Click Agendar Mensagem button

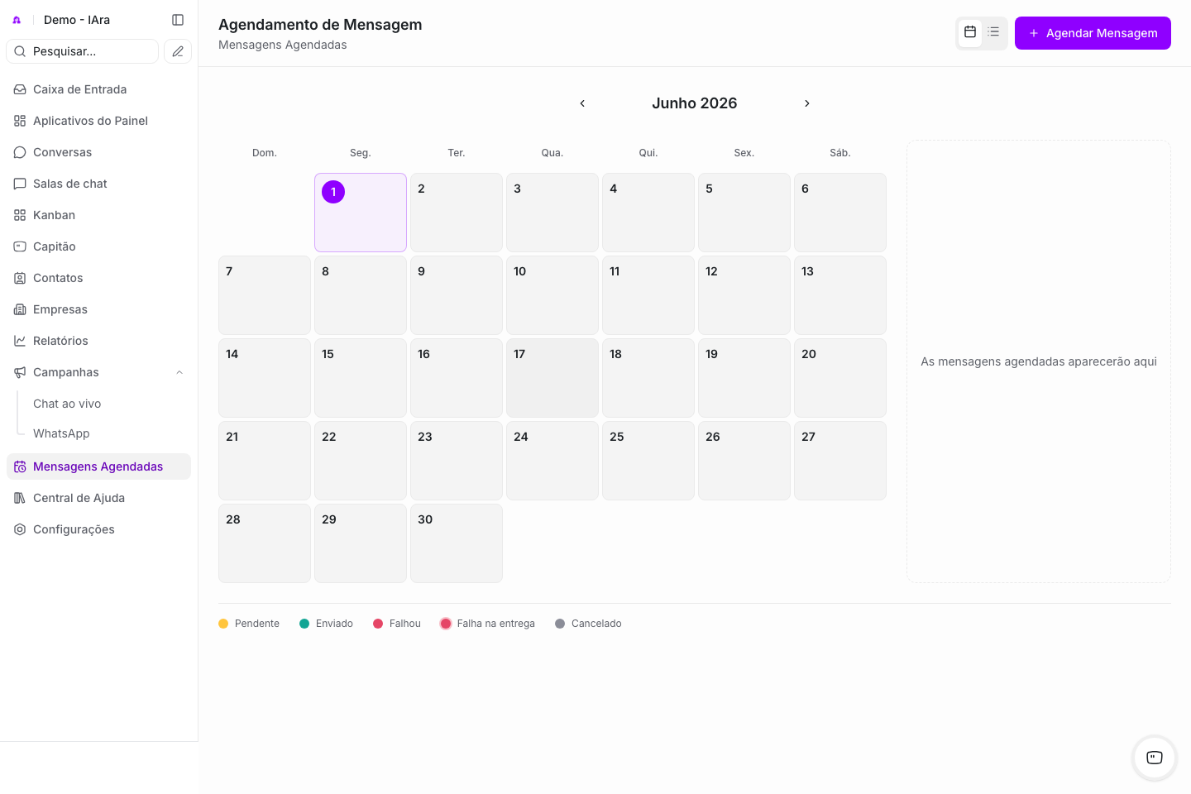(x=1093, y=33)
